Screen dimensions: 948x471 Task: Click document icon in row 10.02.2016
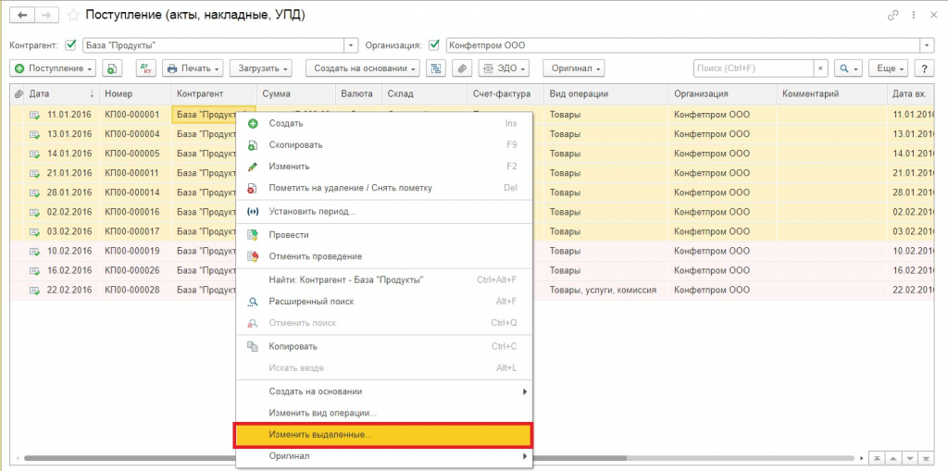tap(35, 251)
